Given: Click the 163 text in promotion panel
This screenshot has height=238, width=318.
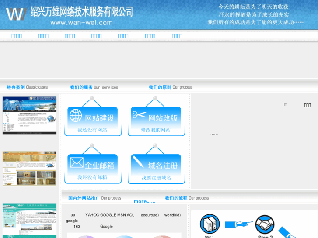Looking at the screenshot, I should click(x=77, y=227).
